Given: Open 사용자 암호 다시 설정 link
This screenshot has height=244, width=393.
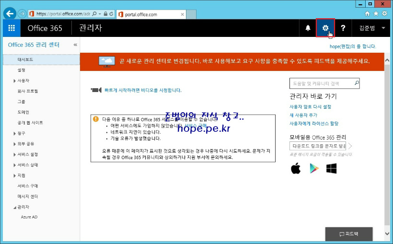Looking at the screenshot, I should (310, 106).
